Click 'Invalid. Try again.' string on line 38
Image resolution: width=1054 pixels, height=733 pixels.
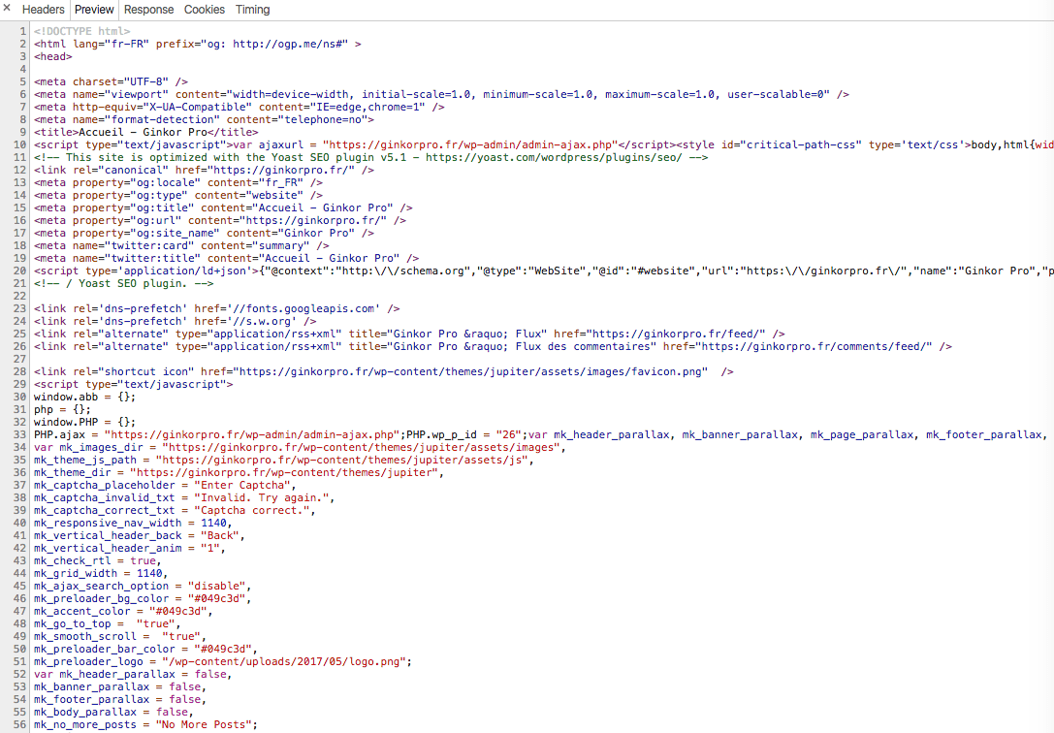tap(262, 497)
